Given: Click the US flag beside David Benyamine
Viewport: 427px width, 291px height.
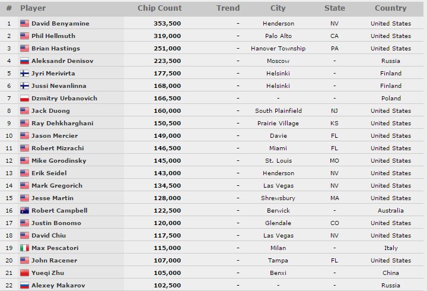Looking at the screenshot, I should 24,24.
